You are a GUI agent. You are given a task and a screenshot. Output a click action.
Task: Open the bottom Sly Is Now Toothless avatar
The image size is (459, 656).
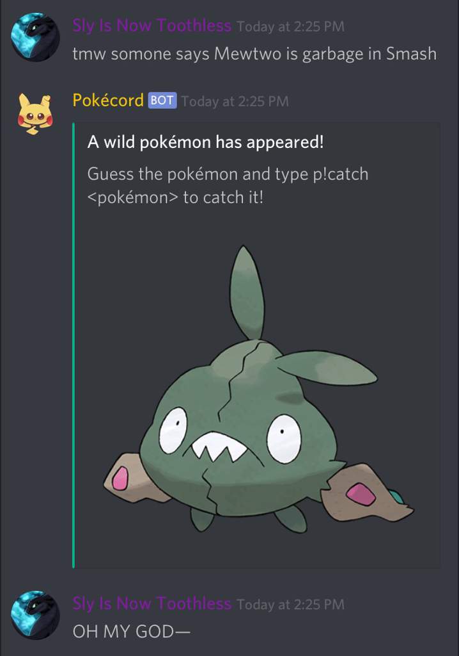tap(35, 615)
